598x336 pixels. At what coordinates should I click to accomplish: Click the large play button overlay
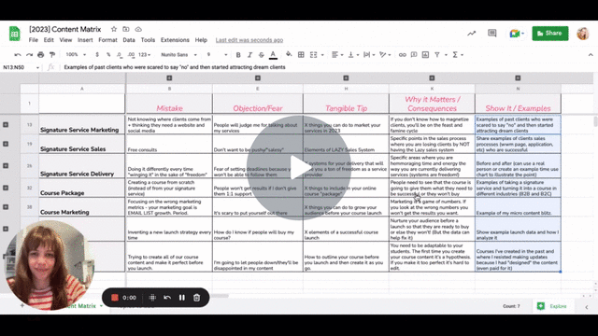pos(299,168)
